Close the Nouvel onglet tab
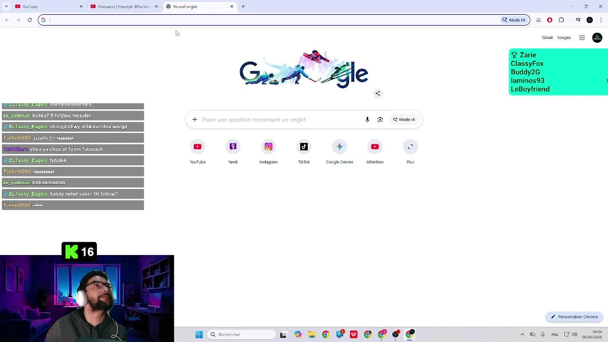This screenshot has height=342, width=608. [232, 7]
